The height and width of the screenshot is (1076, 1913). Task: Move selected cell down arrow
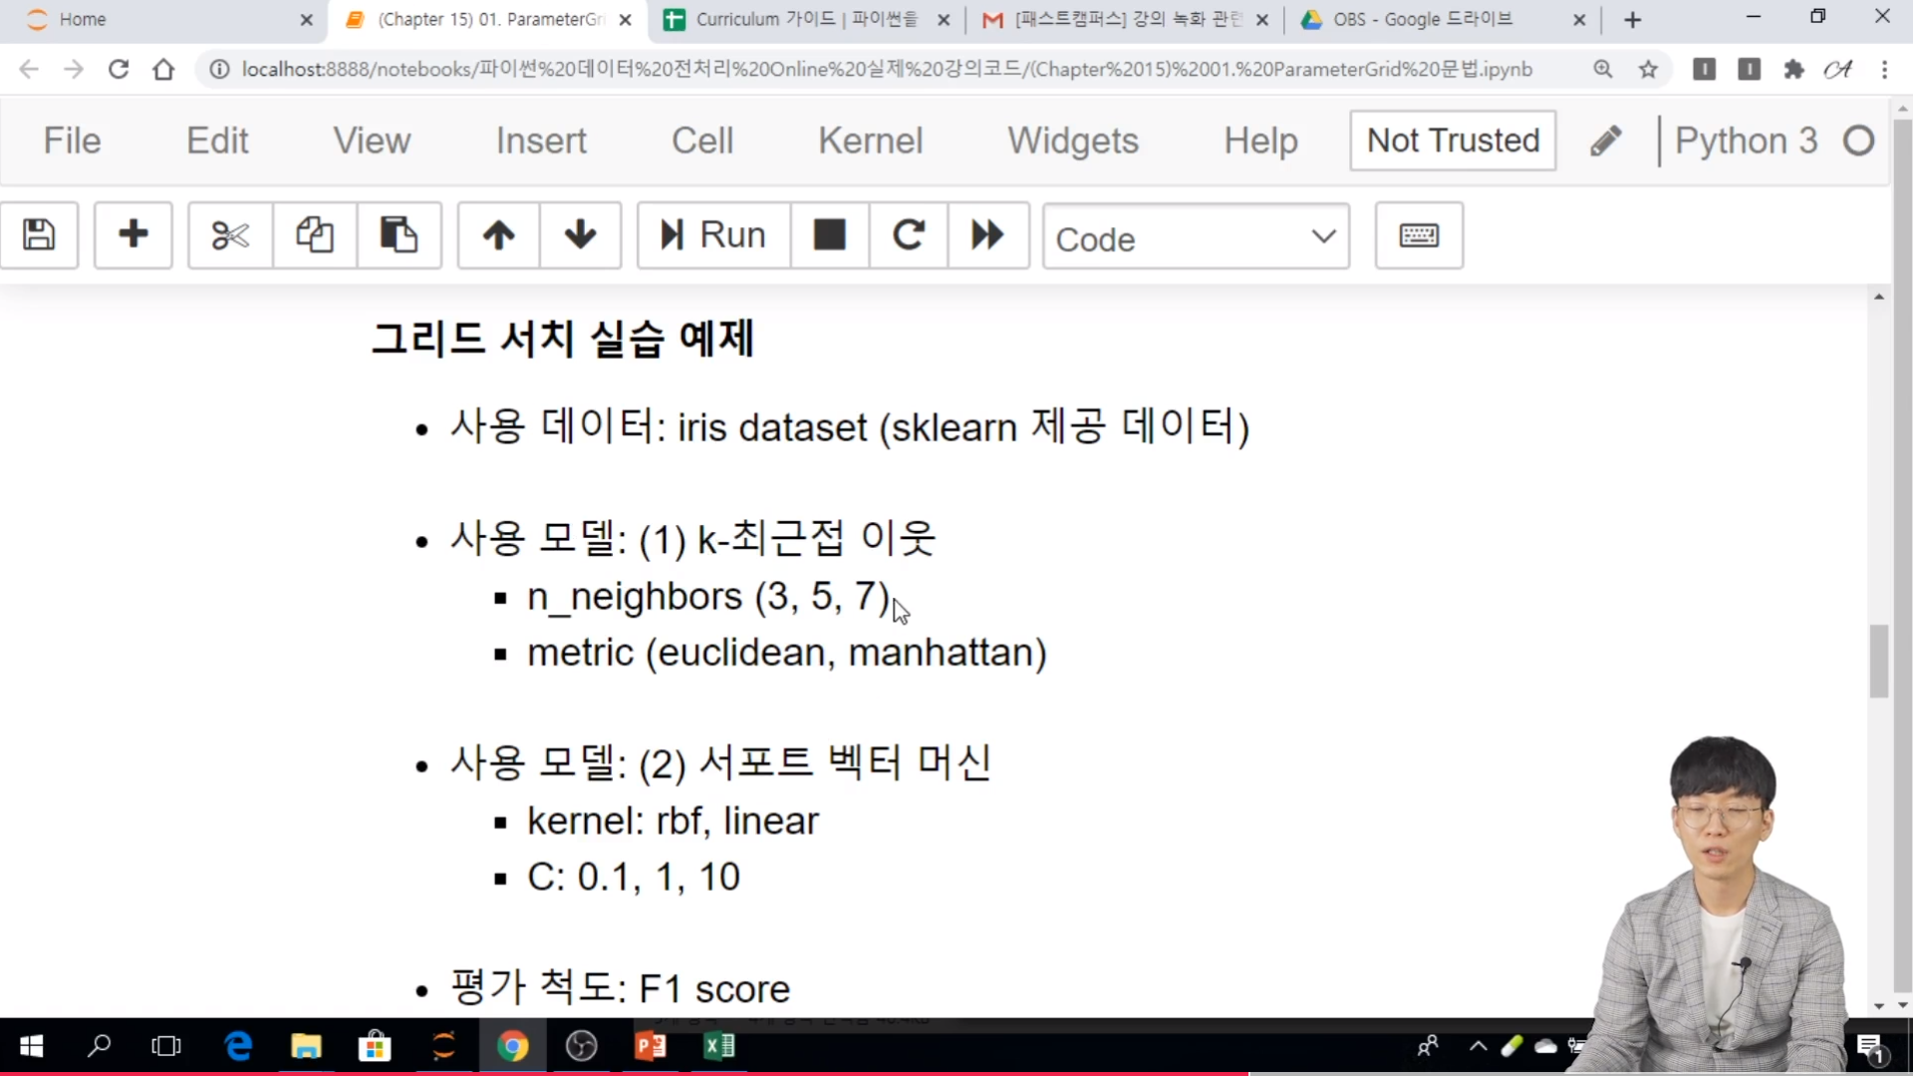pos(580,236)
